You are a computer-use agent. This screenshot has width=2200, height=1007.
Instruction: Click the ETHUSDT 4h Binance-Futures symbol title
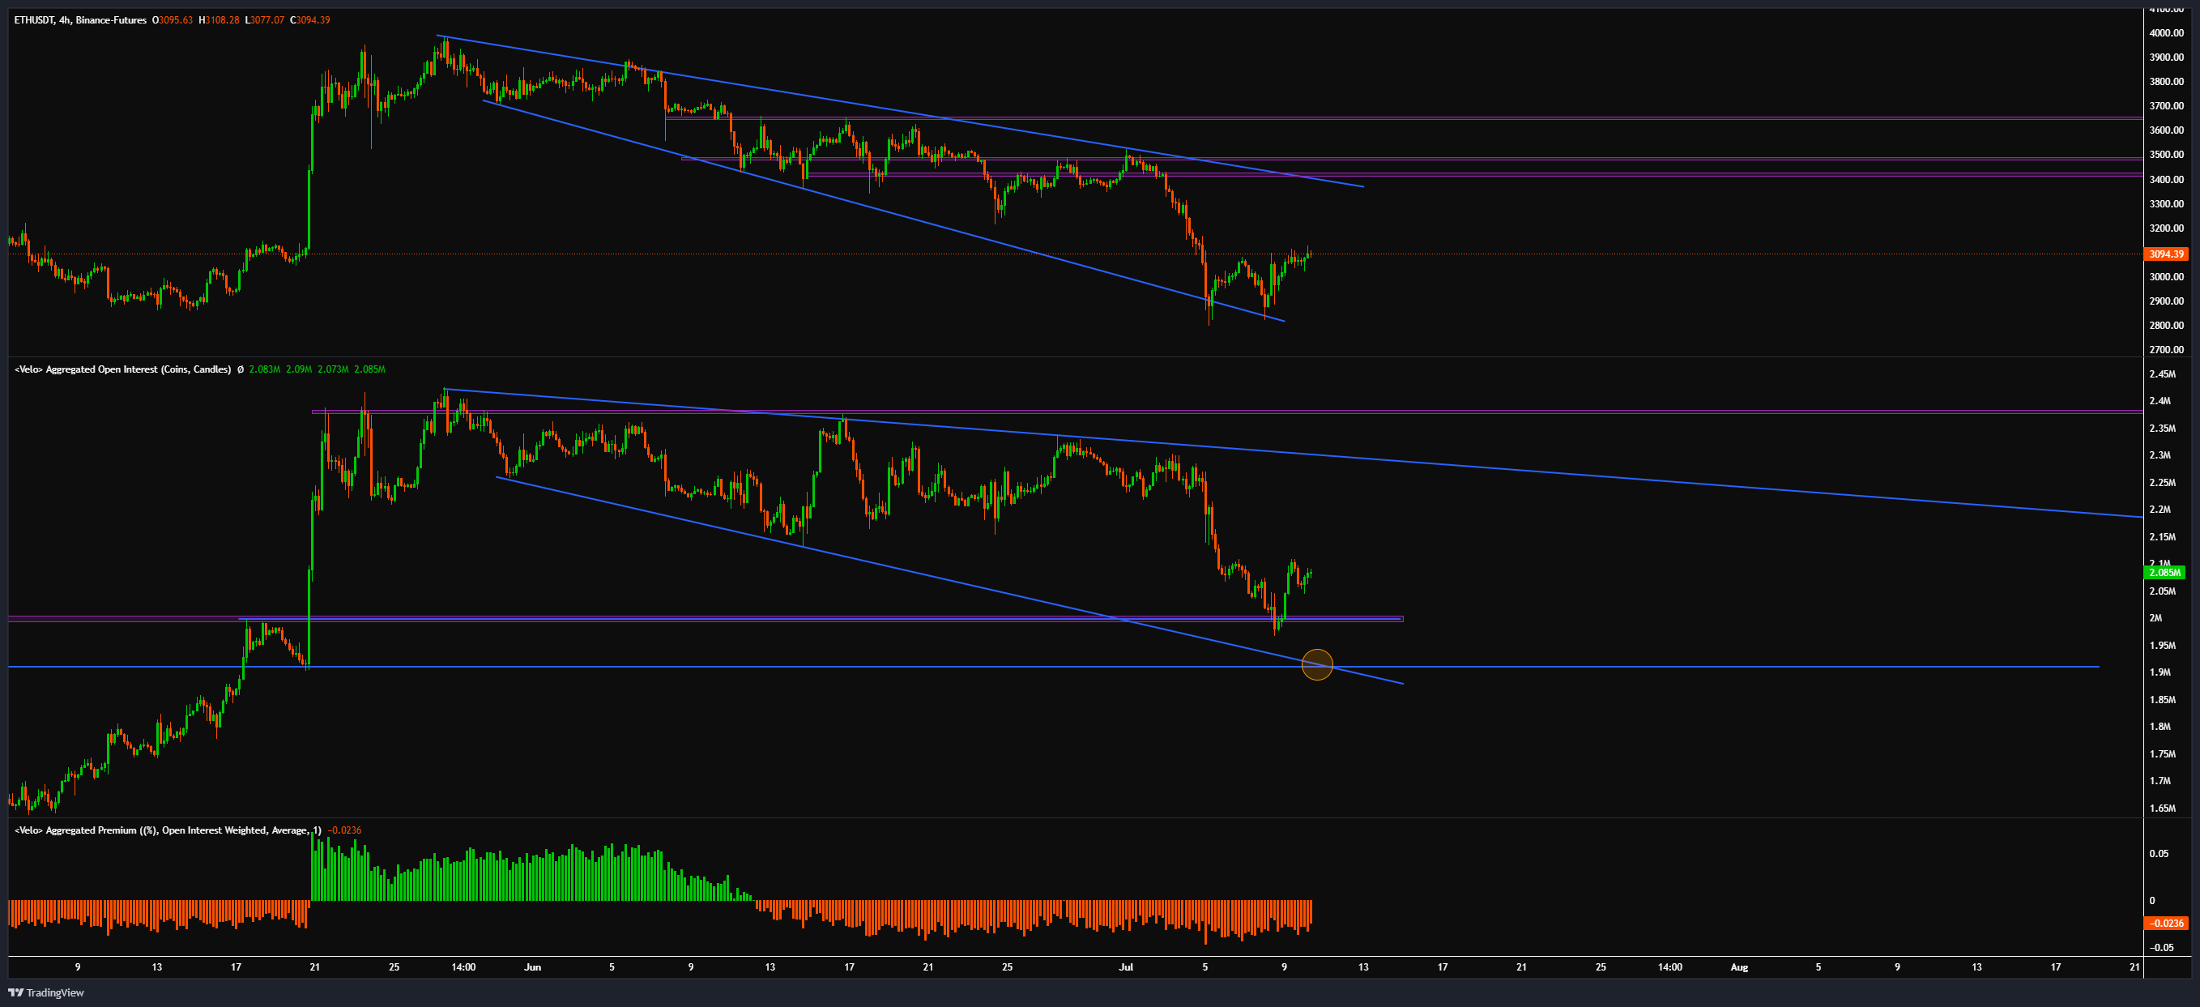point(79,19)
